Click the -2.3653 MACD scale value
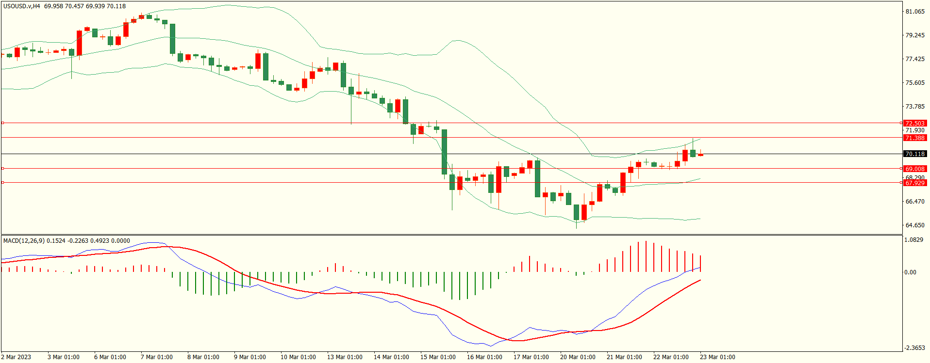Viewport: 930px width, 363px height. [x=914, y=348]
